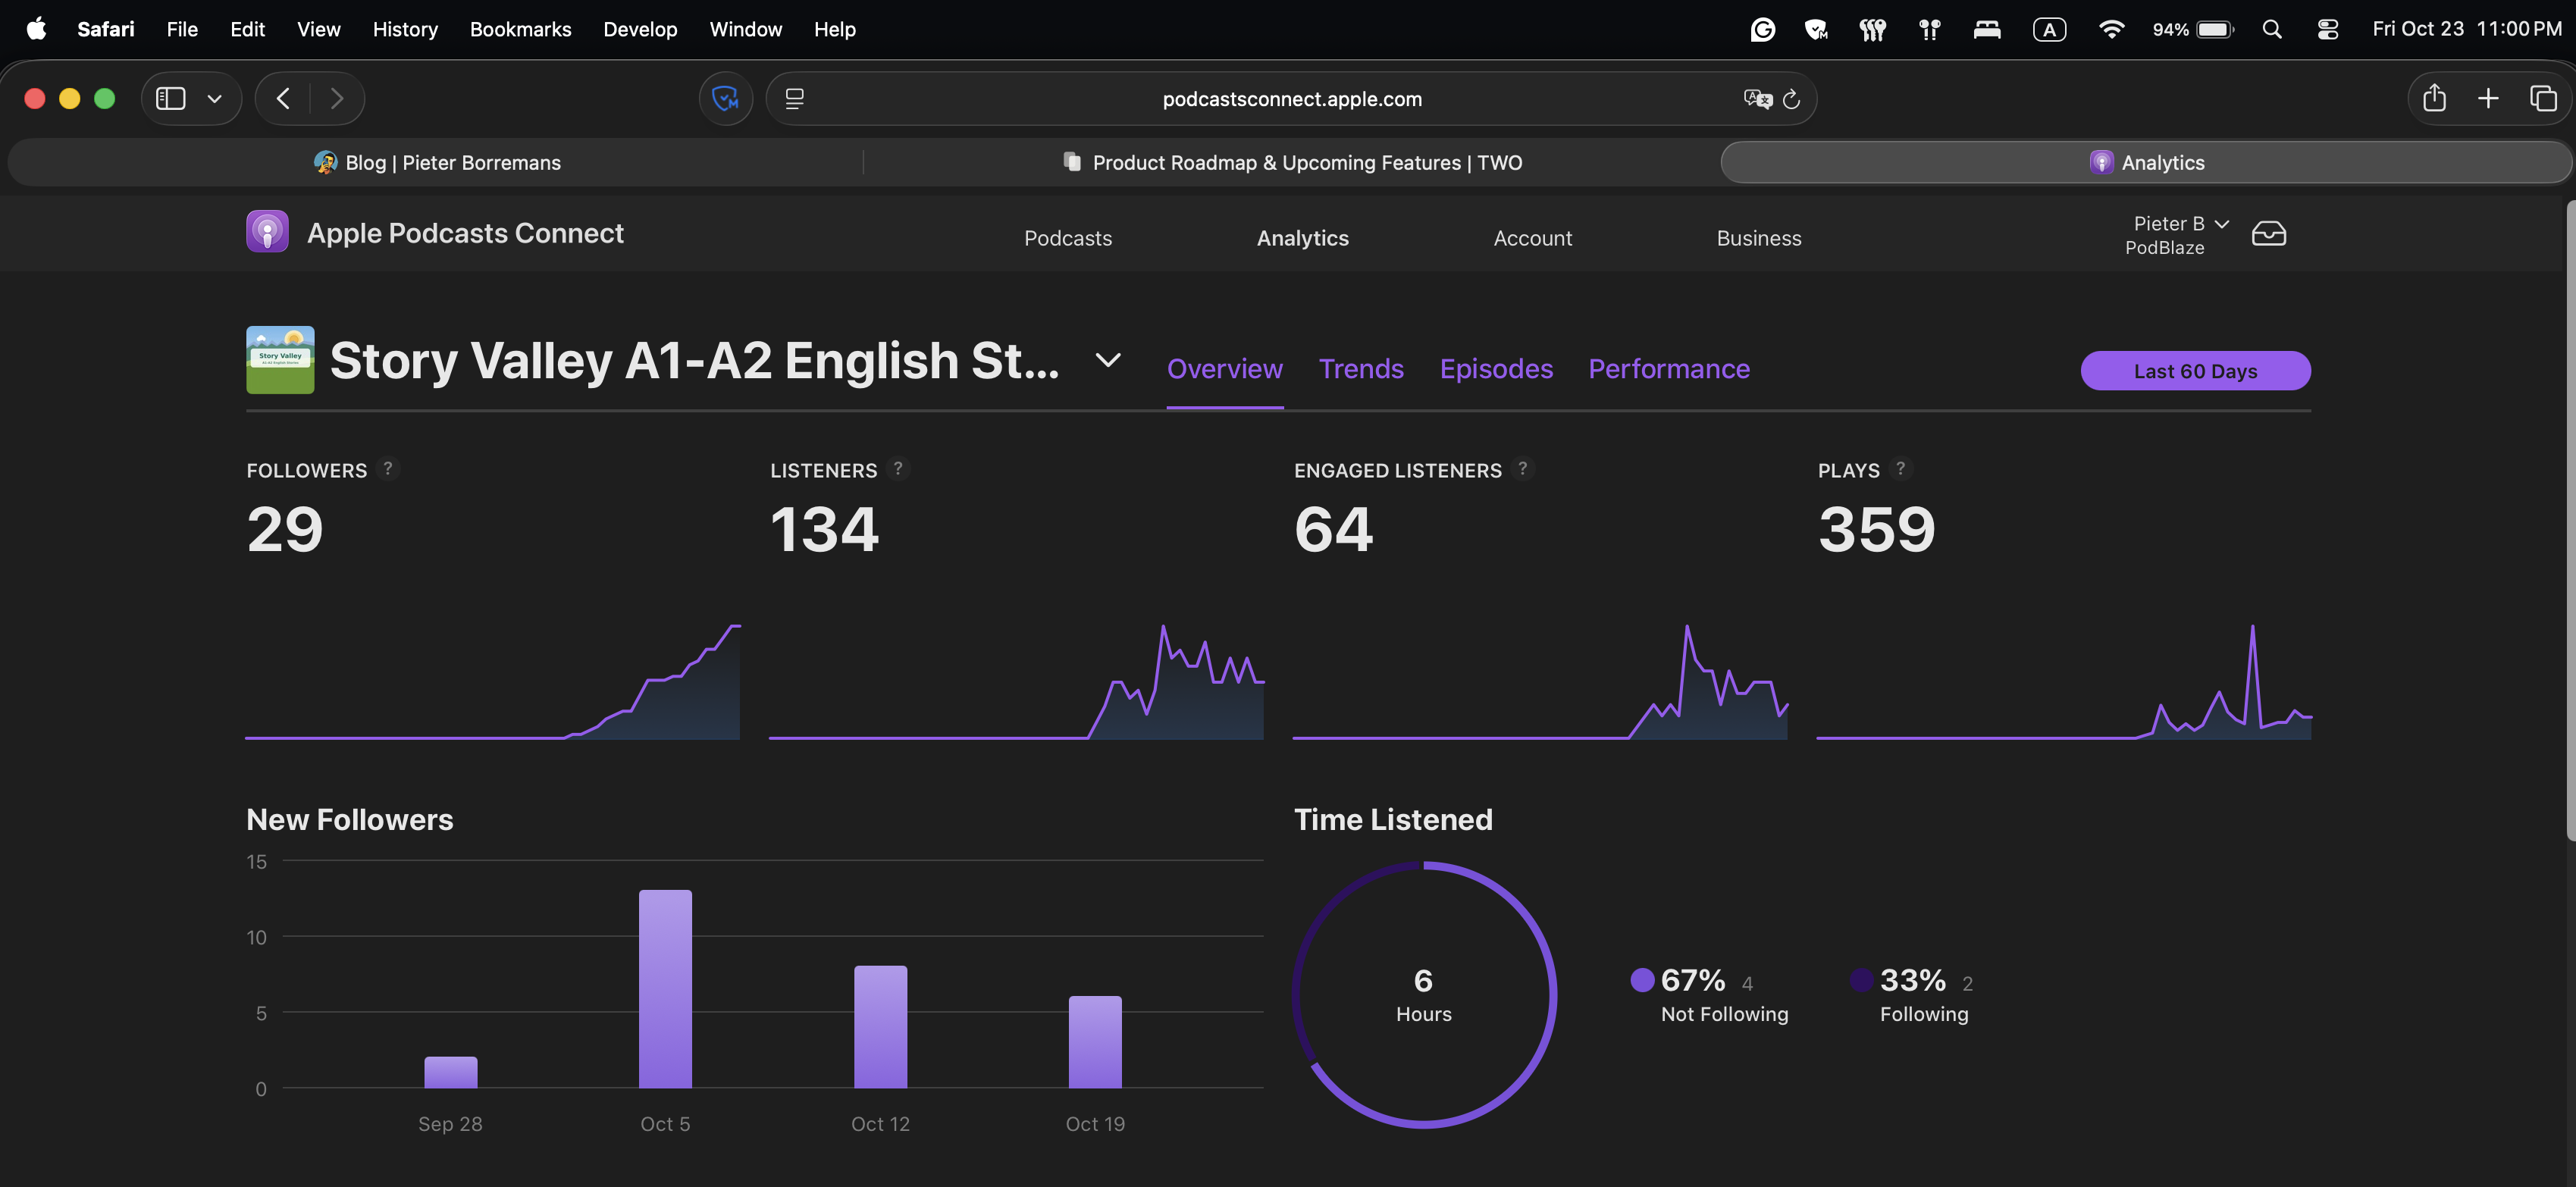Screen dimensions: 2576x1187
Task: Go forward with the Safari forward arrow
Action: pyautogui.click(x=336, y=98)
